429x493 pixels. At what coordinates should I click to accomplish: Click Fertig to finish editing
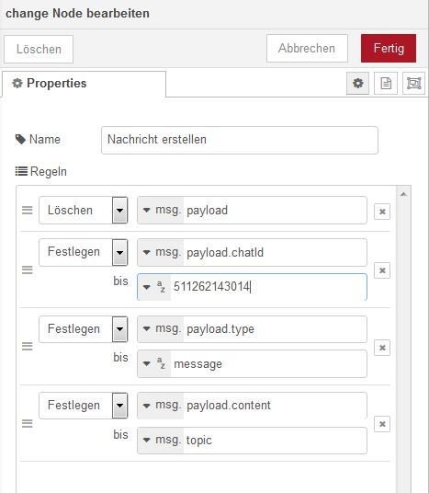389,48
